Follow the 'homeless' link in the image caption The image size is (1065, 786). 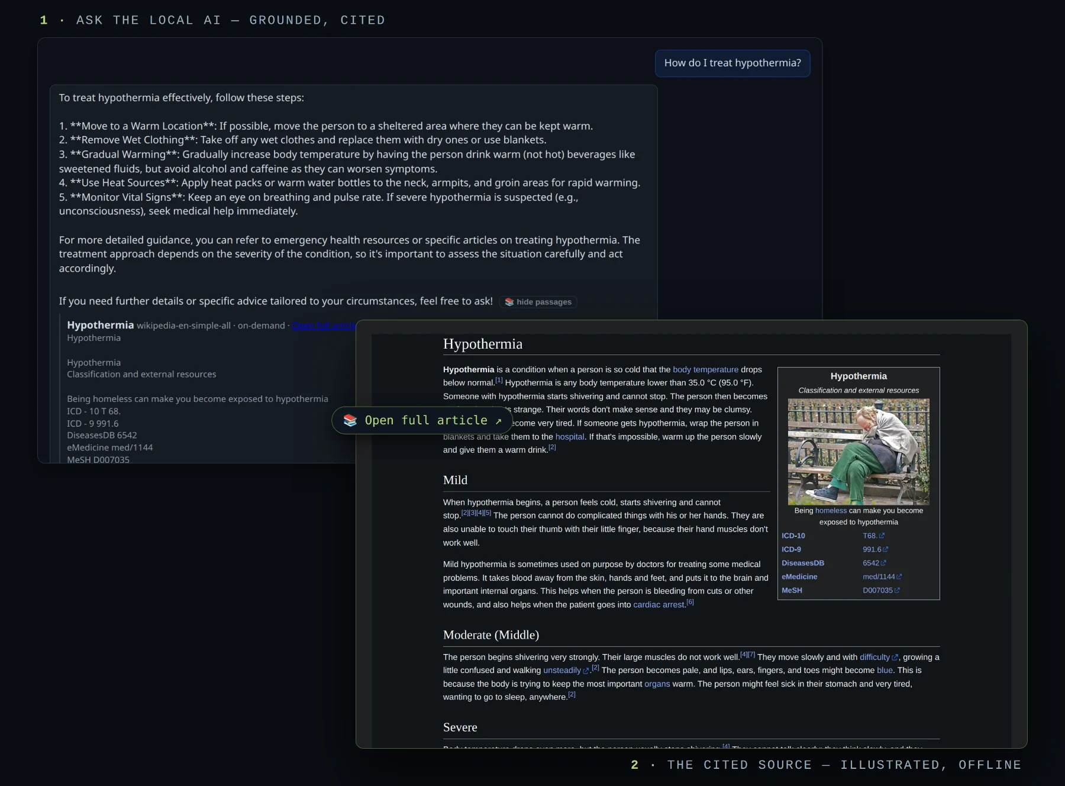831,511
